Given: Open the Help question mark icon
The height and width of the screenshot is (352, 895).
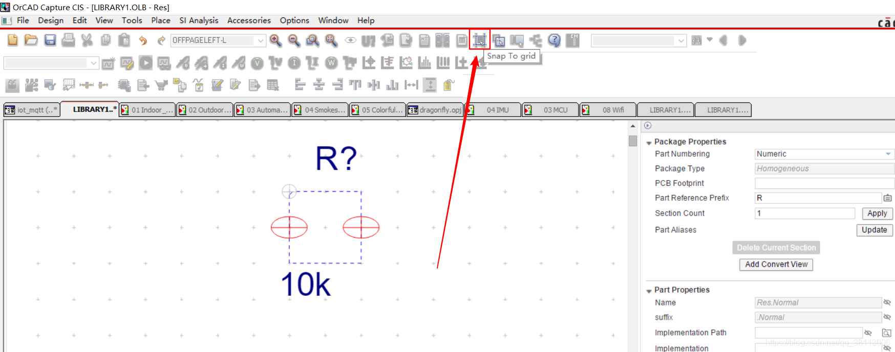Looking at the screenshot, I should 554,40.
